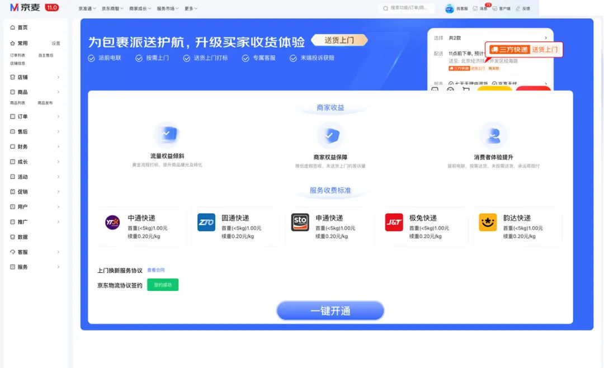Select the 中通快递 logo
Screen dimensions: 604x368
click(x=111, y=223)
